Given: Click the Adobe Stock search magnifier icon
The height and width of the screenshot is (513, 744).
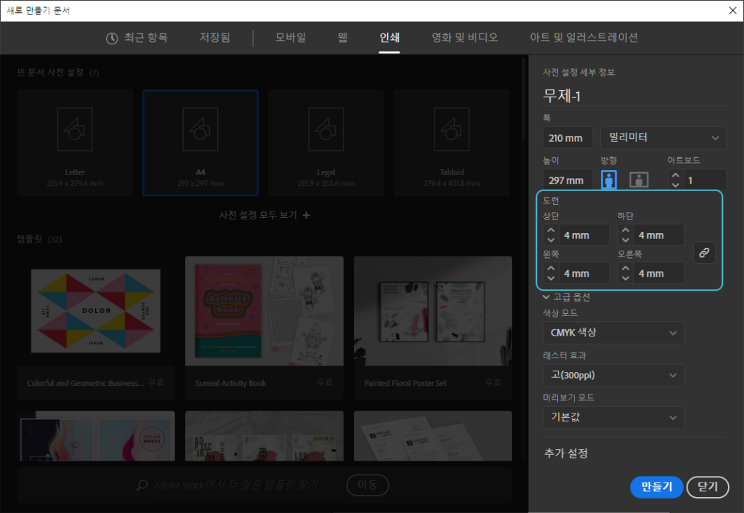Looking at the screenshot, I should [x=142, y=485].
